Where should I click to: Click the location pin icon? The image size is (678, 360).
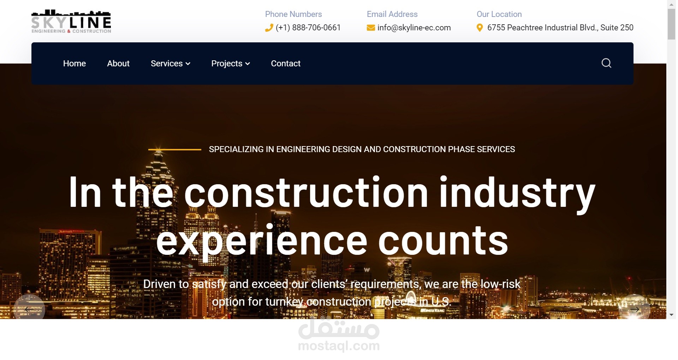point(480,28)
